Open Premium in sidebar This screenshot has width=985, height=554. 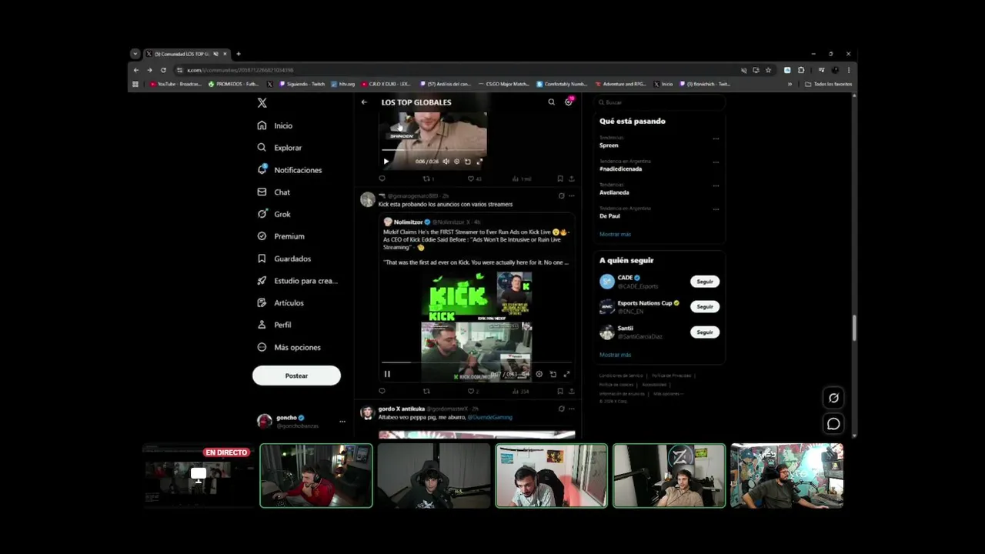[281, 236]
